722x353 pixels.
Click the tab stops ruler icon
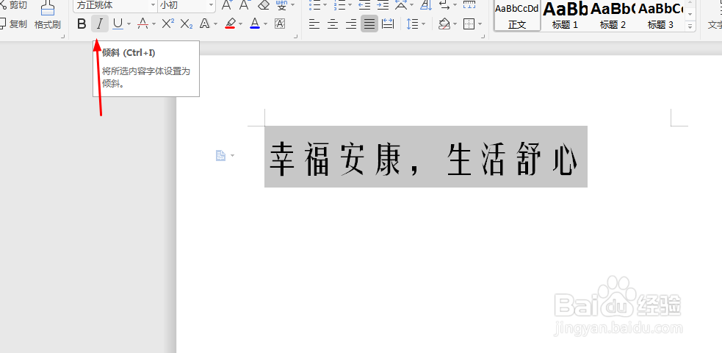469,6
